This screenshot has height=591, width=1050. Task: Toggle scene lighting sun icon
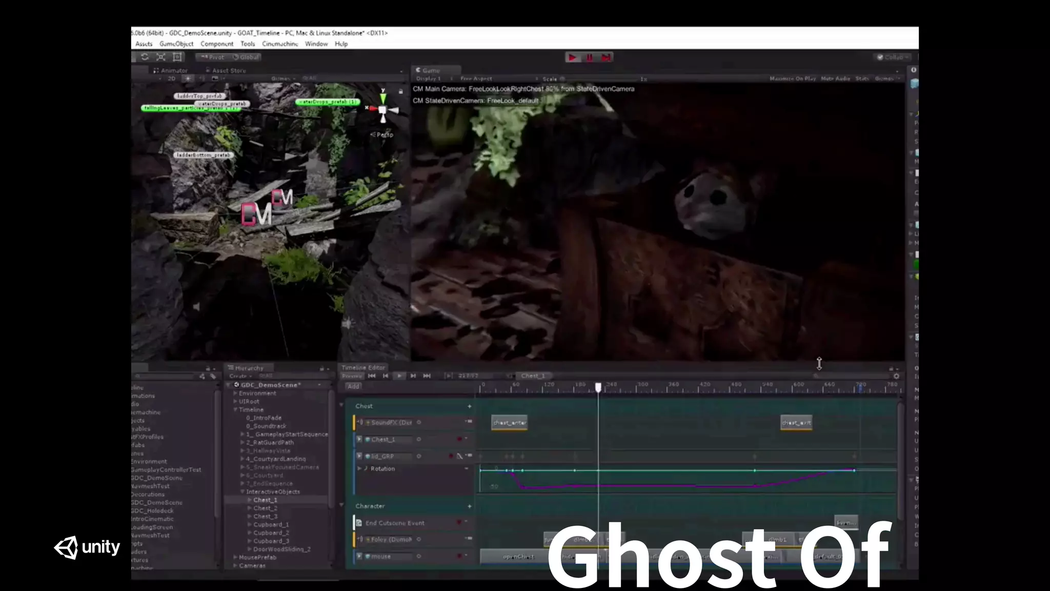(x=188, y=78)
